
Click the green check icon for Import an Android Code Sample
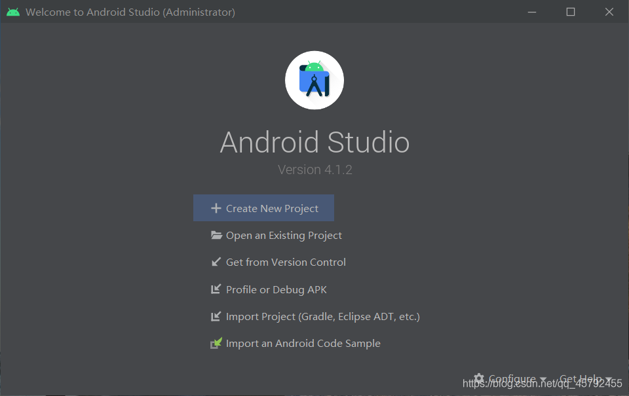(216, 343)
